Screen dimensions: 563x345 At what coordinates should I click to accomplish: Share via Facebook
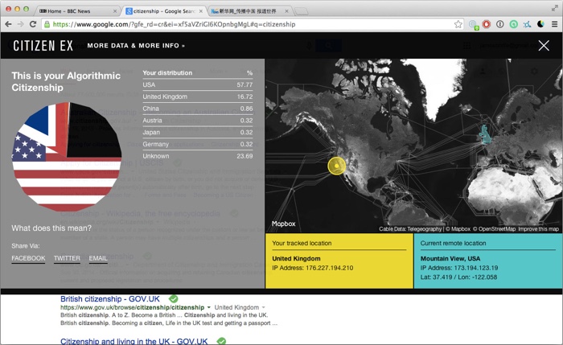pos(28,258)
